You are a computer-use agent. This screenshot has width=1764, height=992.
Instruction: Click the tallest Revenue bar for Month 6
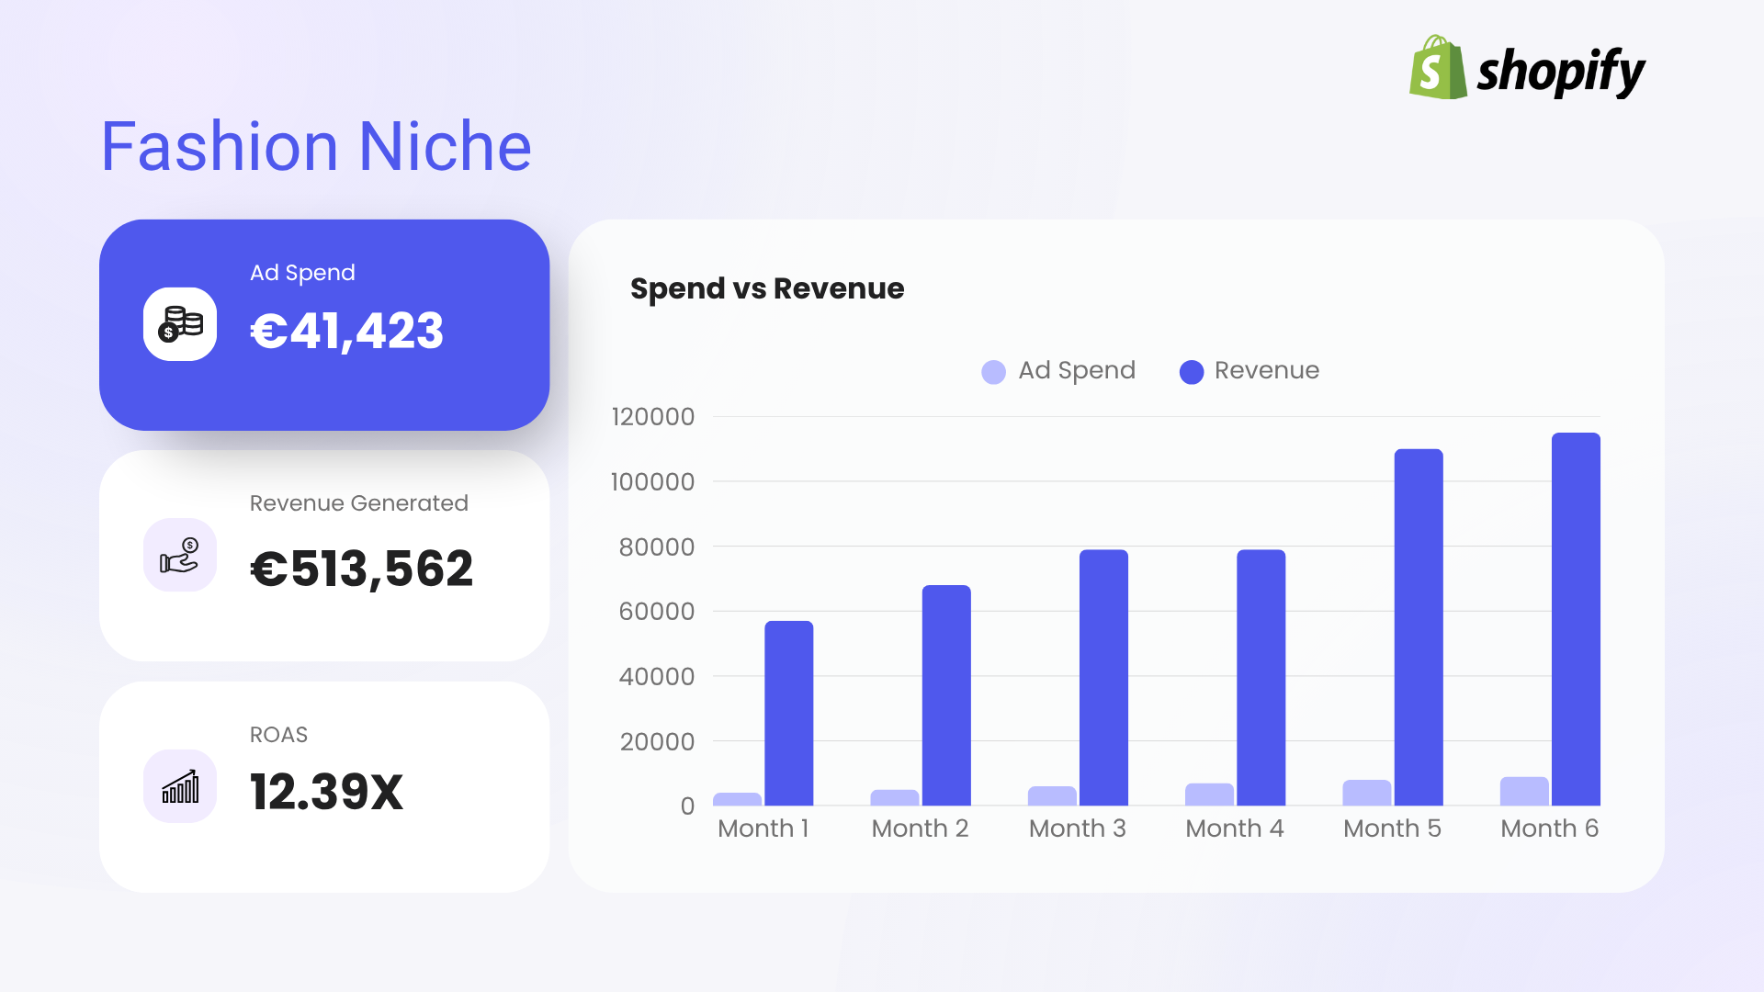click(x=1575, y=620)
